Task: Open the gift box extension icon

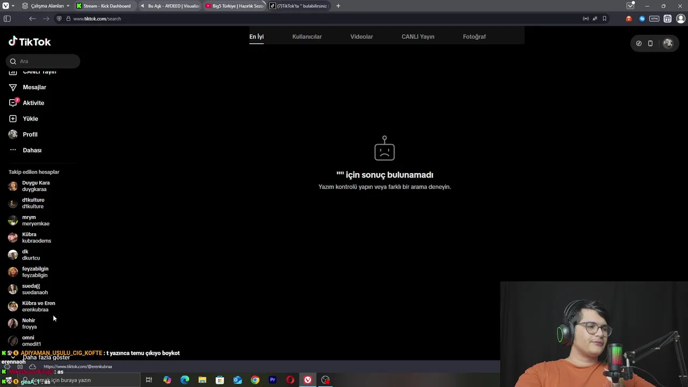Action: pos(668,18)
